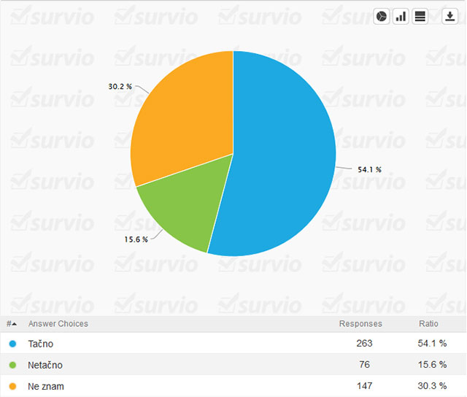
Task: Select the horizontal bars chart view
Action: [x=420, y=17]
